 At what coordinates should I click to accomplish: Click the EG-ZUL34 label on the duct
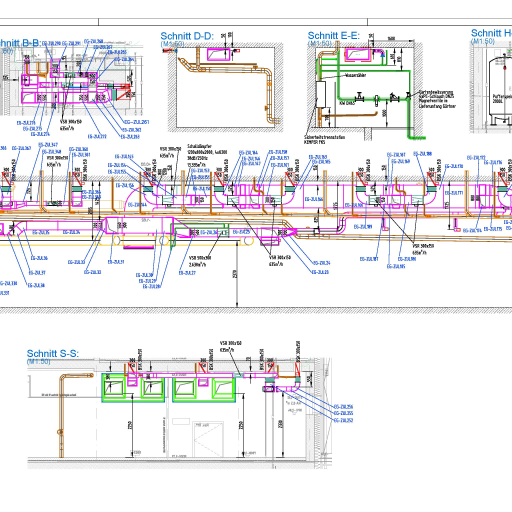point(71,232)
